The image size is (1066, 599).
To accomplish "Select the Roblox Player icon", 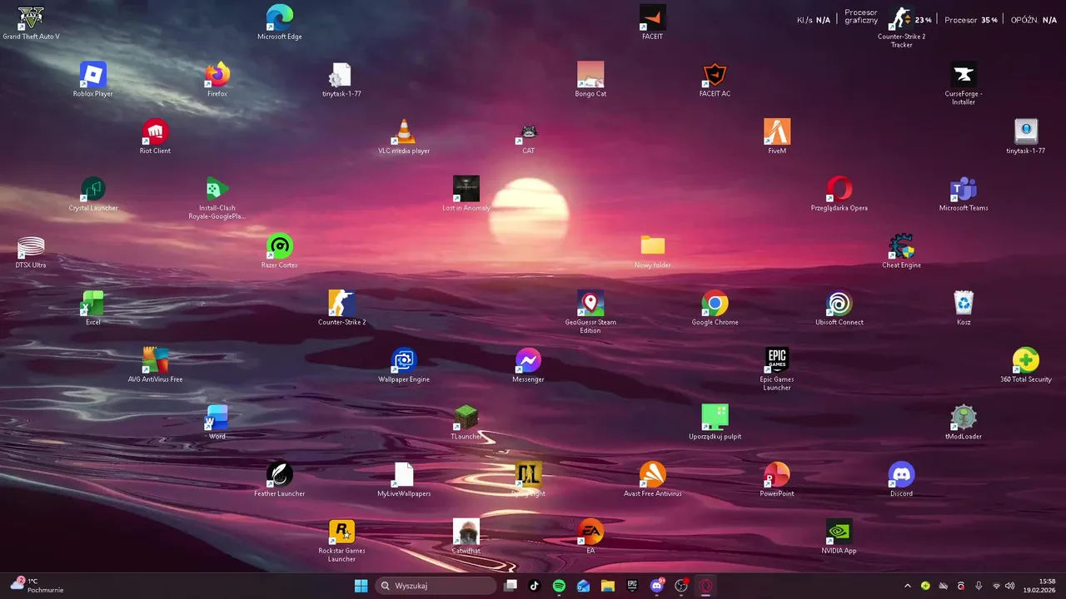I will (x=93, y=79).
